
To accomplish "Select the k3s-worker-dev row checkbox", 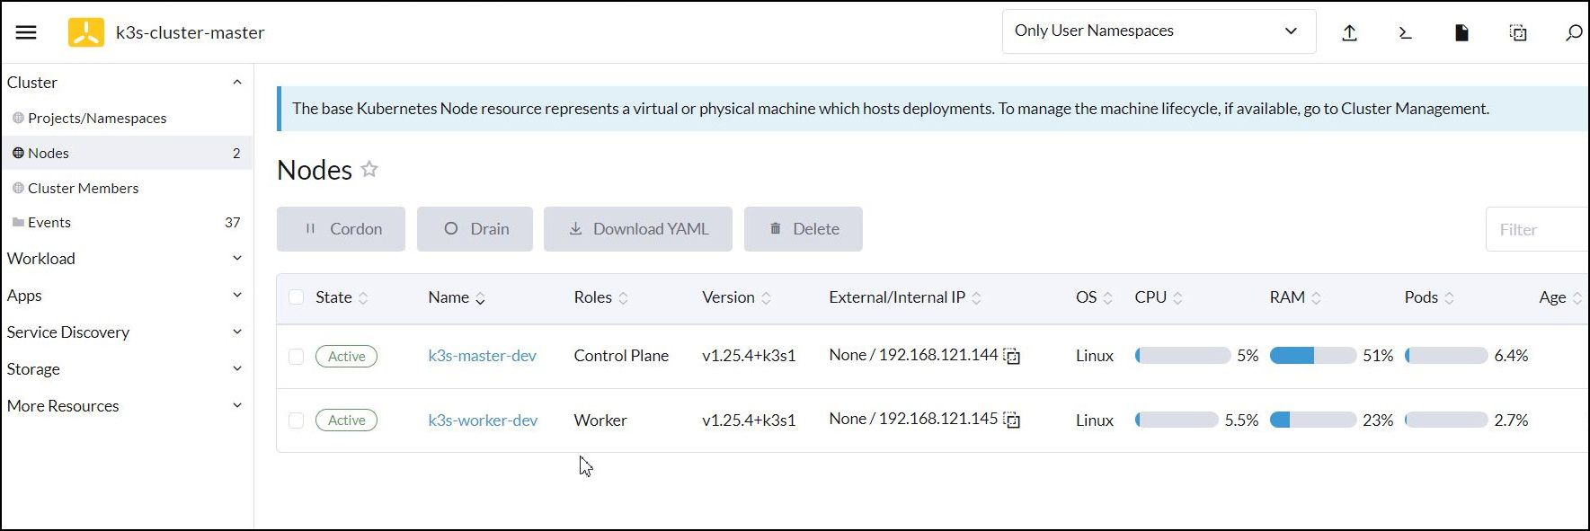I will pos(296,420).
